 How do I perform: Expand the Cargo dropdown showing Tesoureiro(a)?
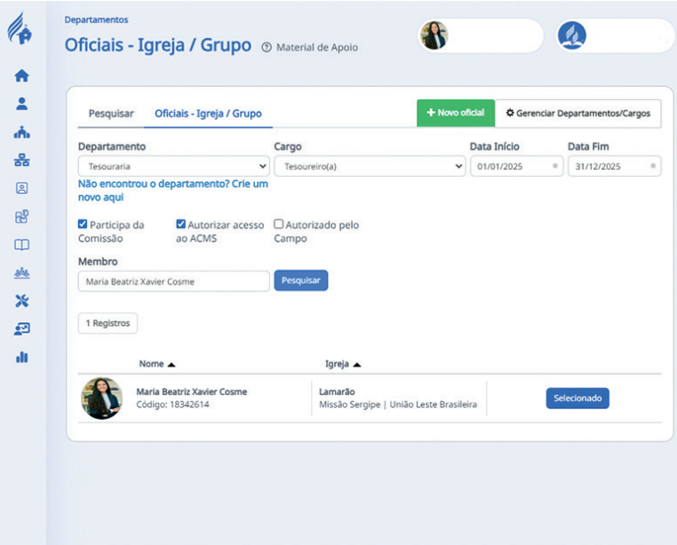tap(369, 166)
